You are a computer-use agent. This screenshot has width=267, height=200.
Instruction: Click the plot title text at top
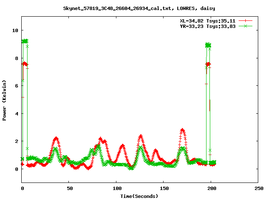pos(139,8)
